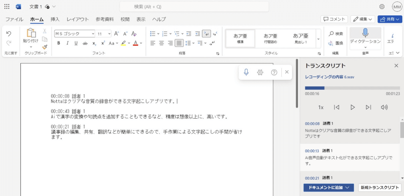Clear all formatting from the text

[x=134, y=34]
